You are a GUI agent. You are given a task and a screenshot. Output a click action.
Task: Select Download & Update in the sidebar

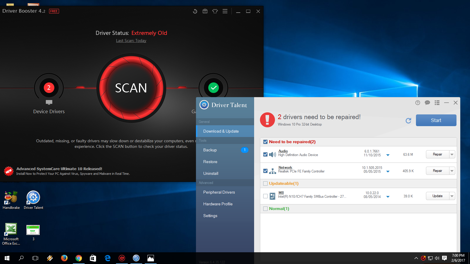[x=225, y=131]
